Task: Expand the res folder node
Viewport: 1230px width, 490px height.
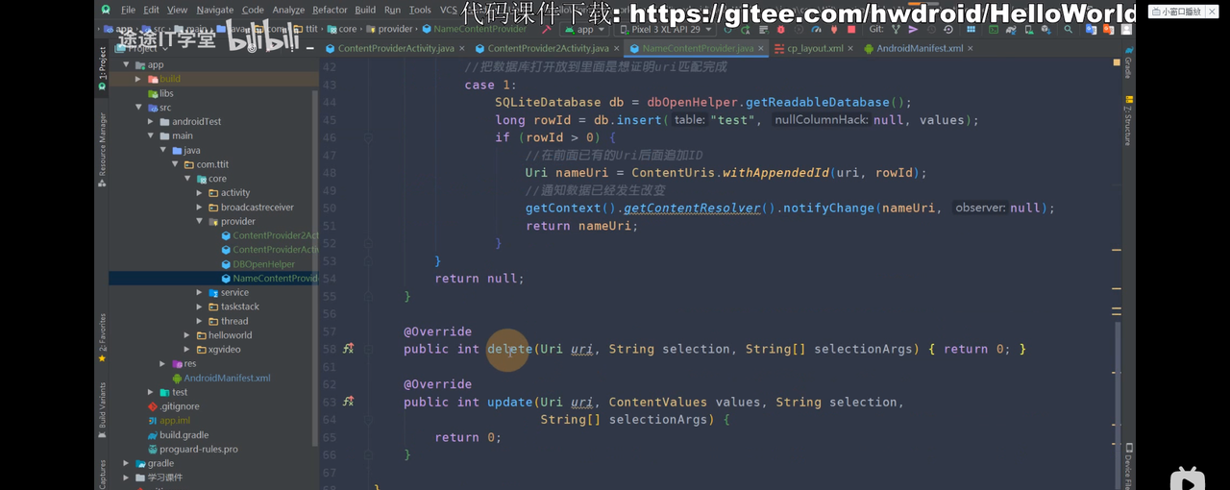Action: coord(162,364)
